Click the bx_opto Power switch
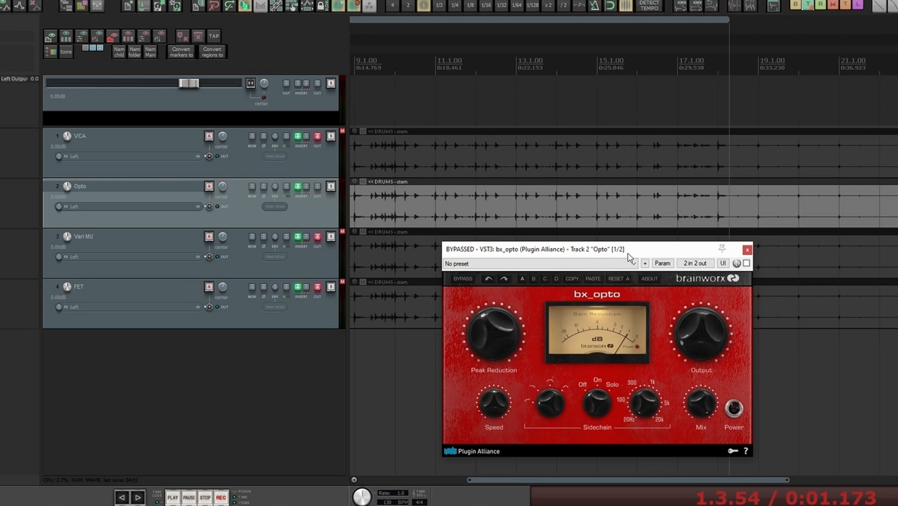Image resolution: width=898 pixels, height=506 pixels. tap(734, 408)
